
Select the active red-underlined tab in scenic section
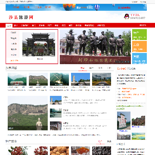tap(83, 68)
